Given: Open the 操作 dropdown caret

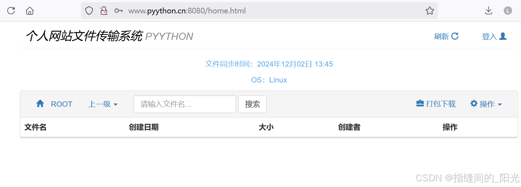Looking at the screenshot, I should tap(500, 105).
